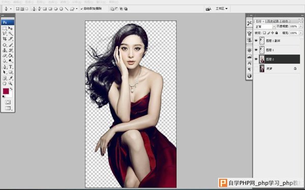
Task: Switch to the 动作 tab
Action: pyautogui.click(x=285, y=21)
